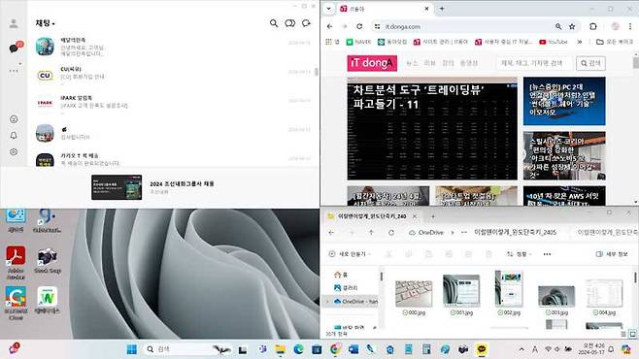Open the AWS Seoul 10-year article thumbnail
The width and height of the screenshot is (639, 359).
(x=564, y=196)
